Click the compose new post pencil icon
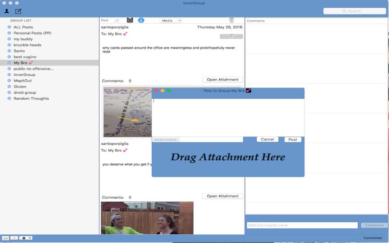Screen dimensions: 389x243 pyautogui.click(x=18, y=11)
